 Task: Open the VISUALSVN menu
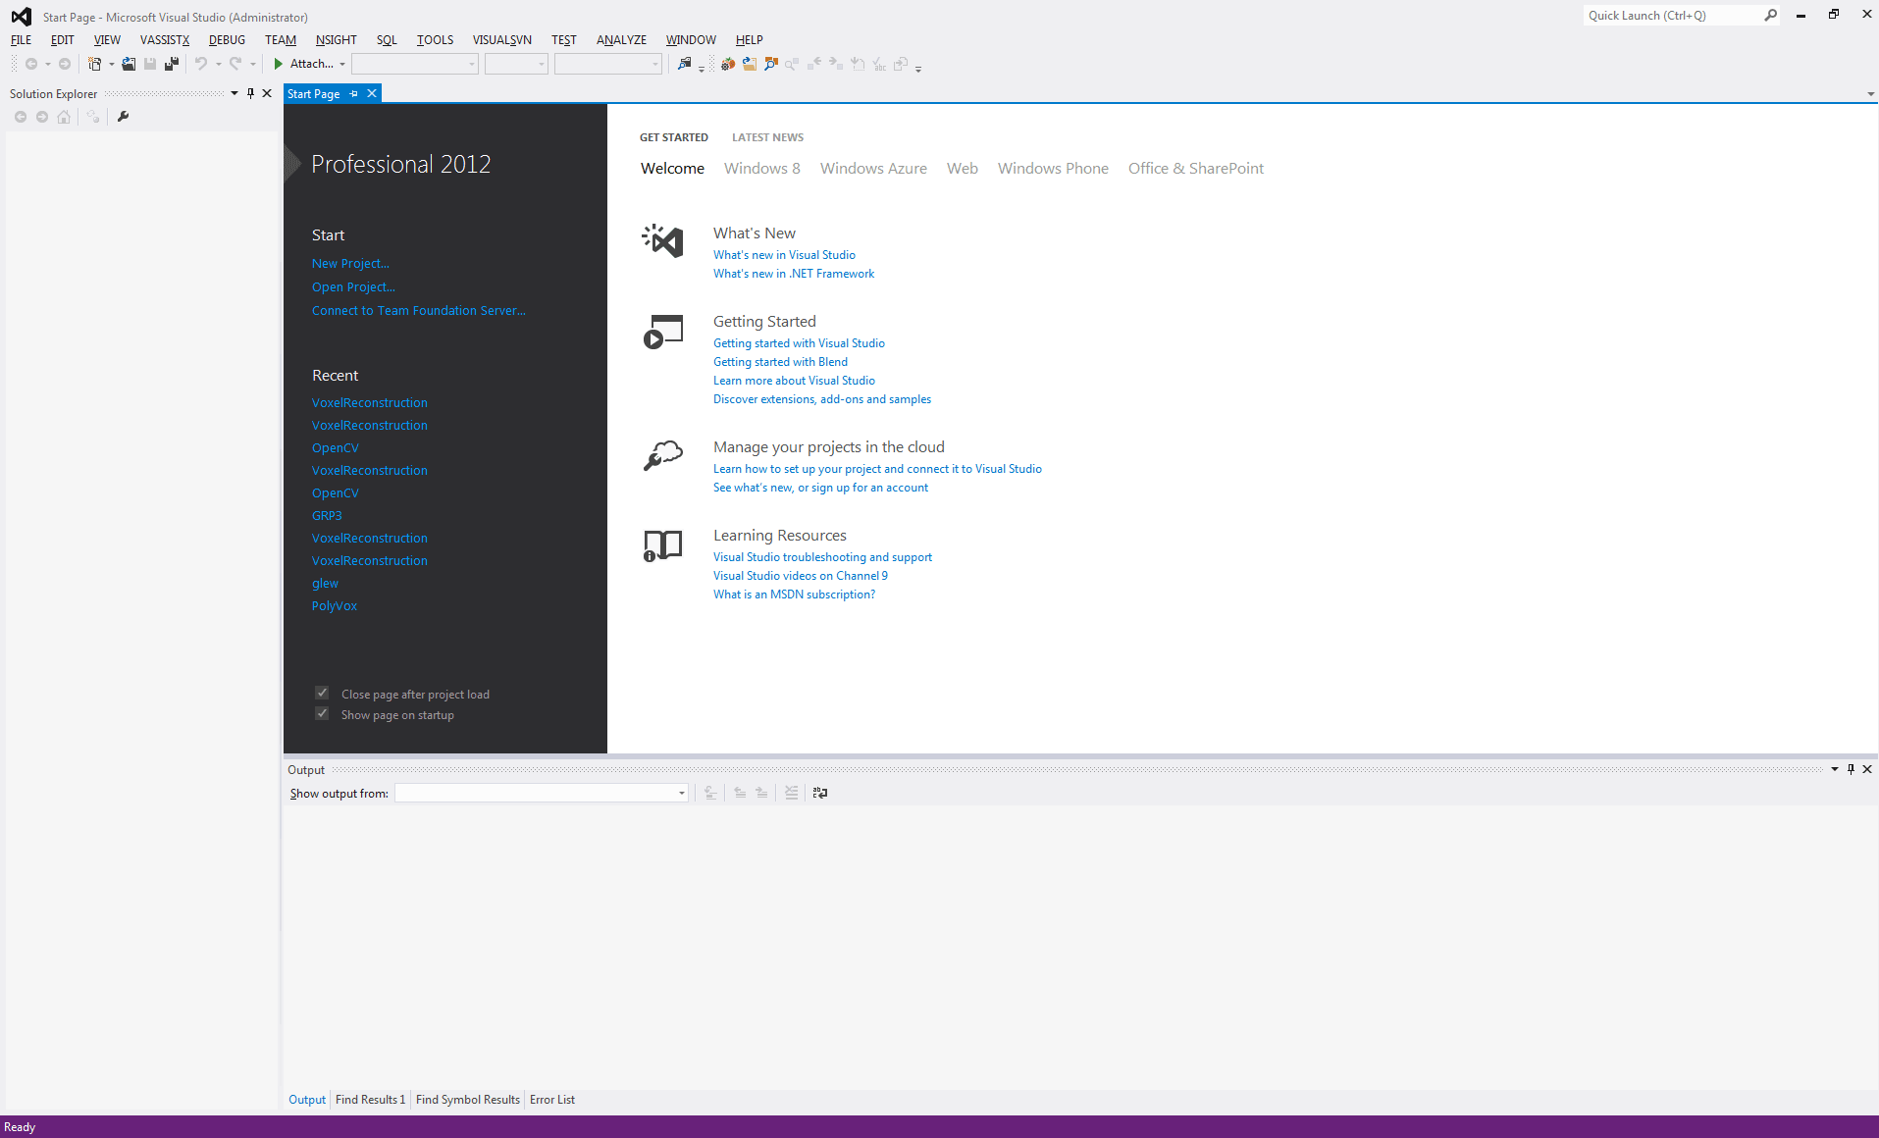tap(502, 40)
